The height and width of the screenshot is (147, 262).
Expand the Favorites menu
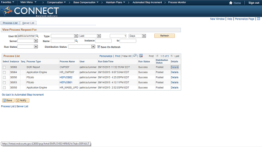pos(7,2)
